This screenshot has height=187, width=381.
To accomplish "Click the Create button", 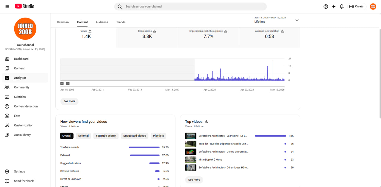I will (x=357, y=7).
